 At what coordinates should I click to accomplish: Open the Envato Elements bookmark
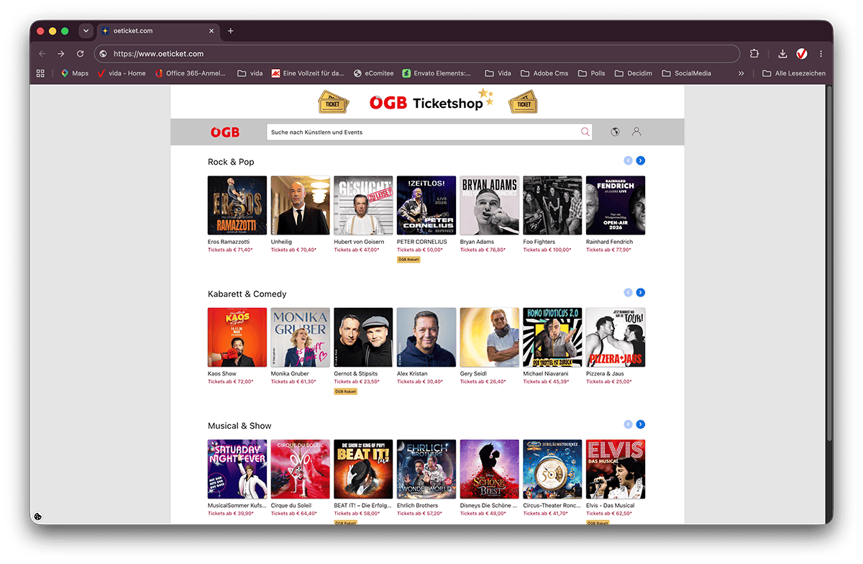click(437, 73)
